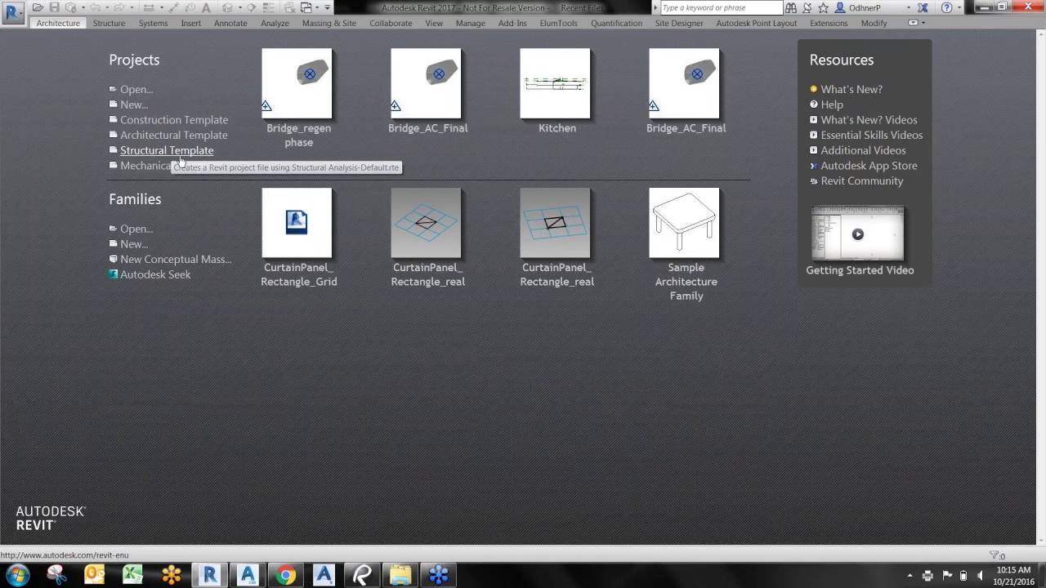The image size is (1046, 588).
Task: Open the Annotate ribbon tab
Action: [230, 23]
